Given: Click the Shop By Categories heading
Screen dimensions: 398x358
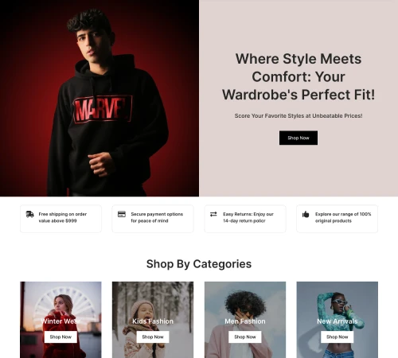Looking at the screenshot, I should pyautogui.click(x=199, y=264).
